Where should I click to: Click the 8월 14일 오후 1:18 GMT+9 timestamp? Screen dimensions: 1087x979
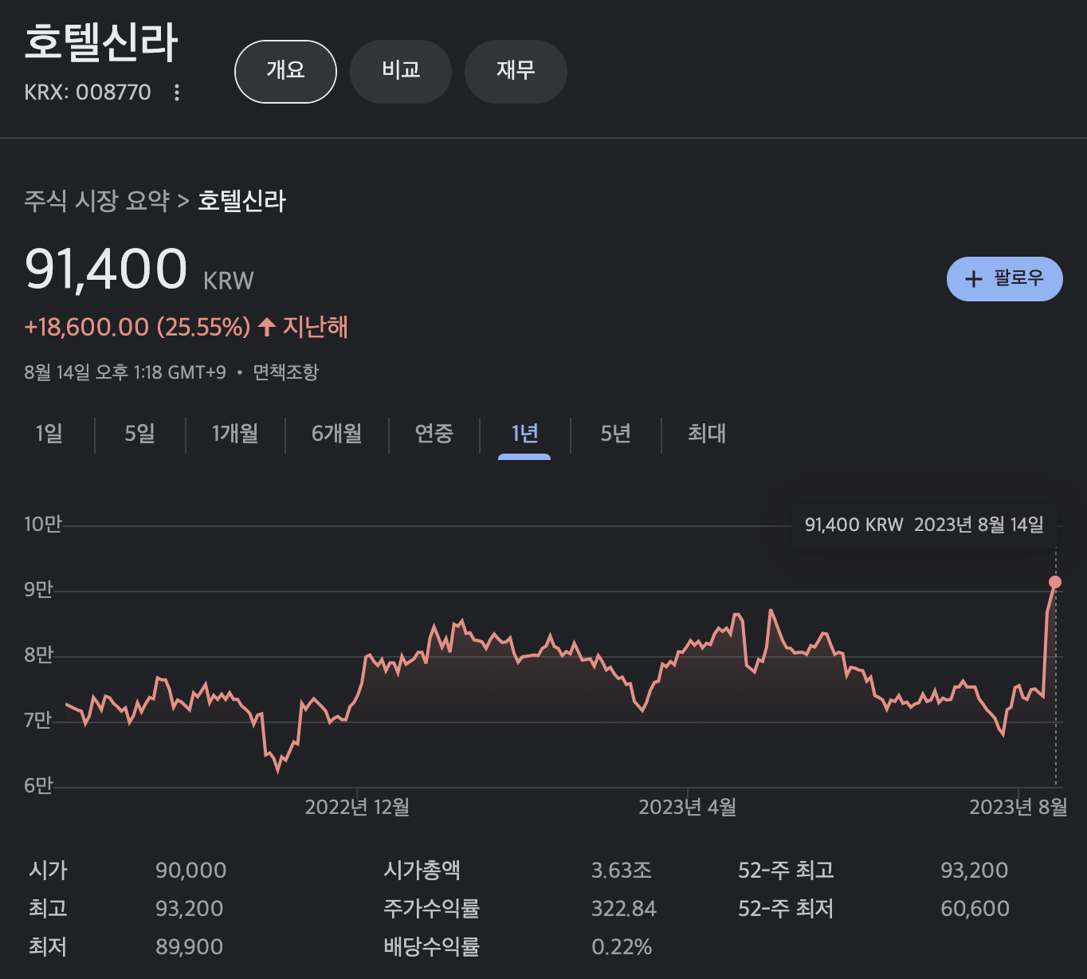(125, 372)
